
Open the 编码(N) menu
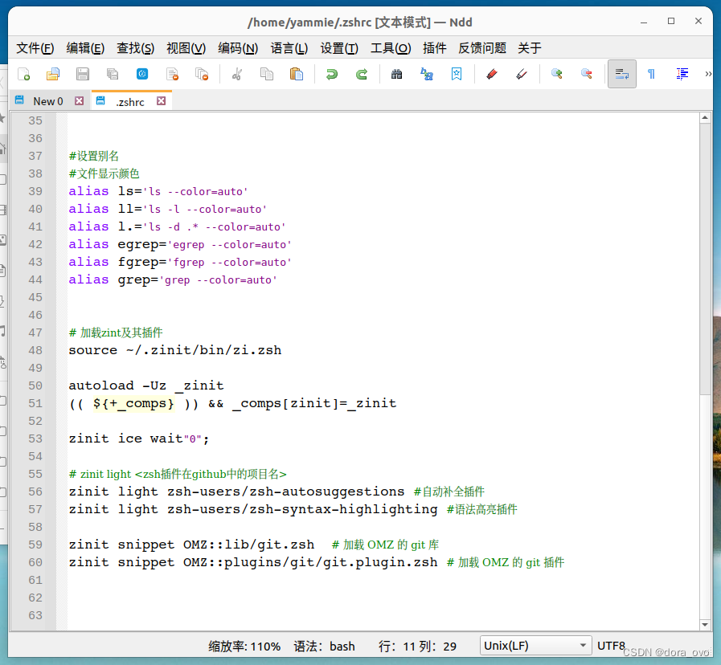click(238, 48)
